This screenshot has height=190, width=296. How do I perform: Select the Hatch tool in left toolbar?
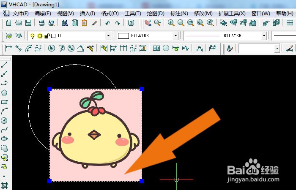pyautogui.click(x=4, y=185)
